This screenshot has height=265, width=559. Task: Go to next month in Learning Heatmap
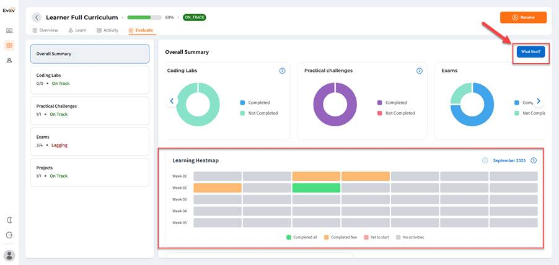pos(534,160)
